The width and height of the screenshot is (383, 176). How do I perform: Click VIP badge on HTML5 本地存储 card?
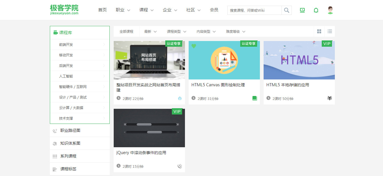coord(327,44)
